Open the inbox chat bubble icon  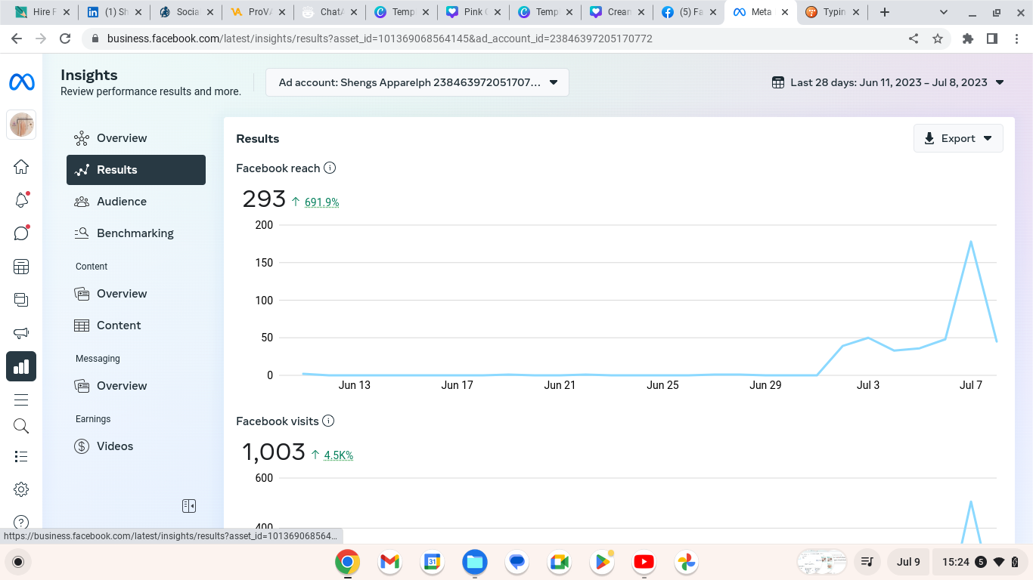click(x=21, y=233)
